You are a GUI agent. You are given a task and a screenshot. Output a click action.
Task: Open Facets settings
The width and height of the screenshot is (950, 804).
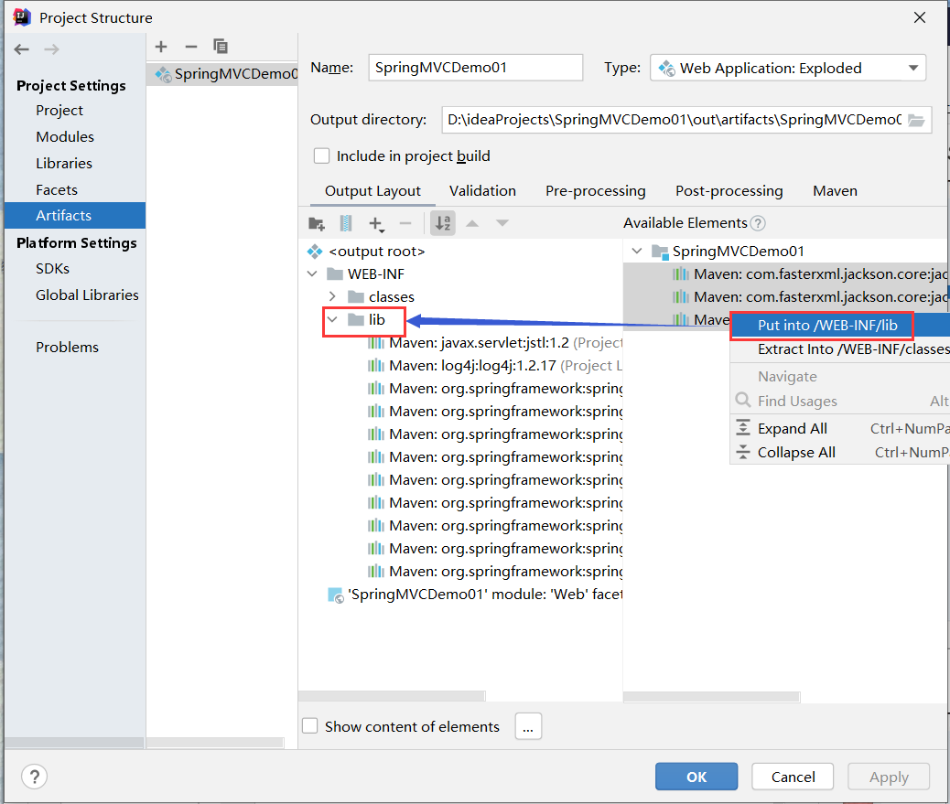[57, 190]
